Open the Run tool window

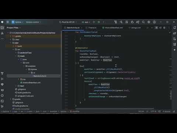click(2, 79)
